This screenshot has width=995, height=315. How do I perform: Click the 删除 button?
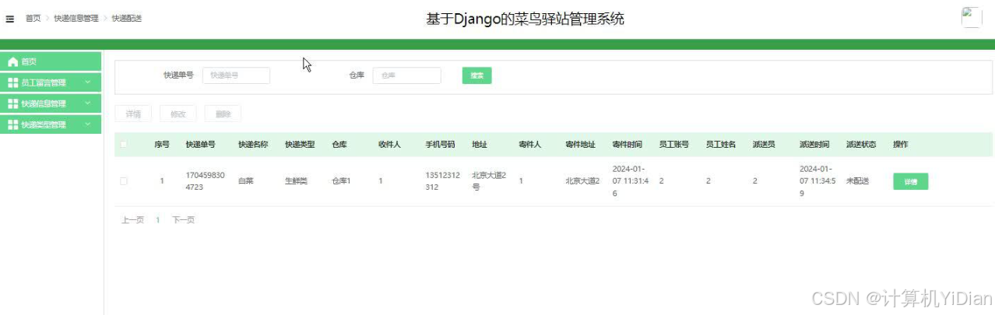click(223, 114)
